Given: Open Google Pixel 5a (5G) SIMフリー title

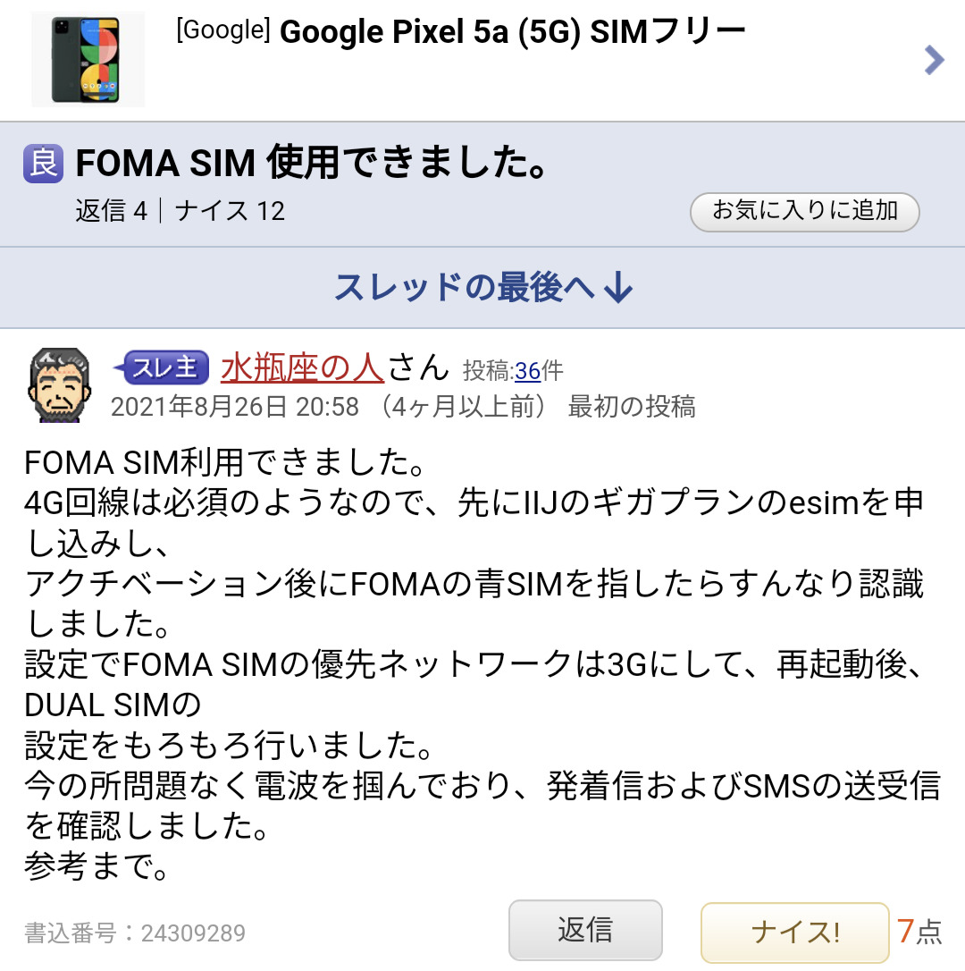Looking at the screenshot, I should pos(513,31).
